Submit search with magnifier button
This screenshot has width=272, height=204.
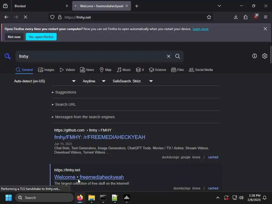pyautogui.click(x=177, y=56)
